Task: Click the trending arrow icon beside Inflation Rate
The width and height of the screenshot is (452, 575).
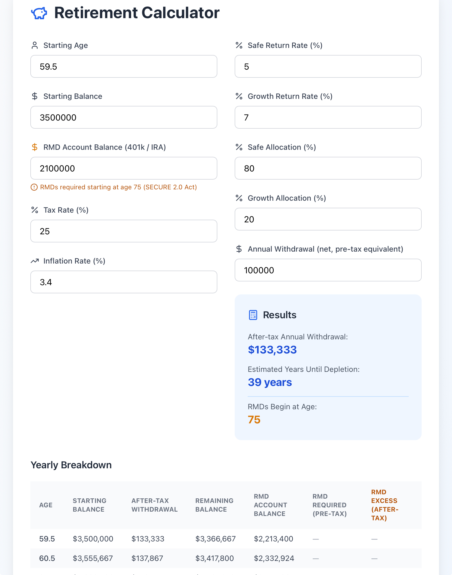Action: coord(35,261)
